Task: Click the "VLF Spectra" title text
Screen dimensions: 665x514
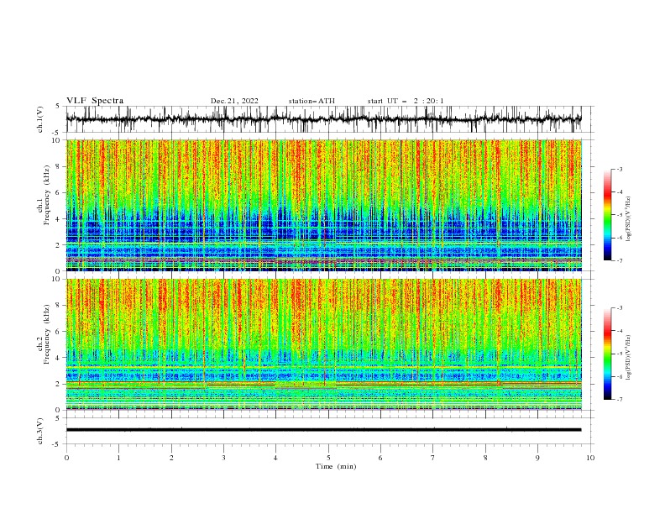Action: [x=95, y=101]
